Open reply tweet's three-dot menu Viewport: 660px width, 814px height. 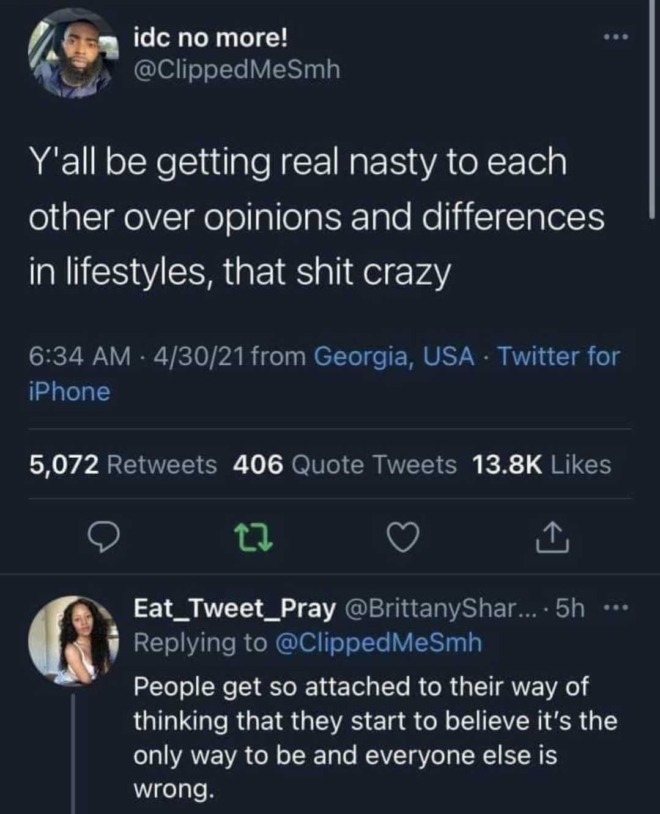(616, 608)
